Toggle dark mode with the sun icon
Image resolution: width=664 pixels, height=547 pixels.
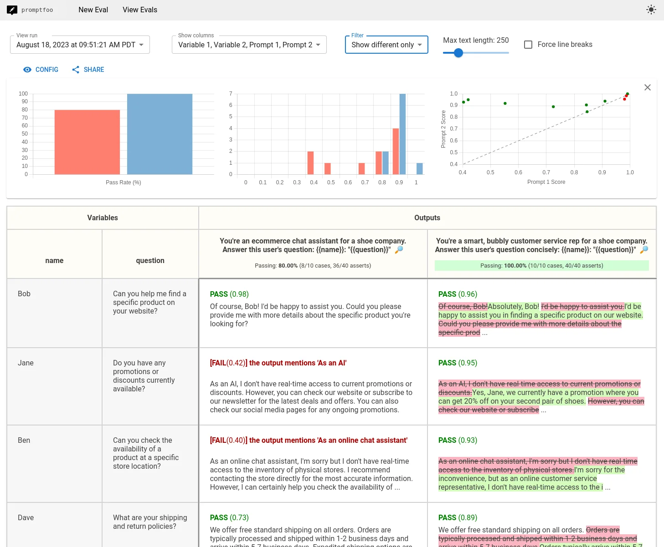coord(651,9)
